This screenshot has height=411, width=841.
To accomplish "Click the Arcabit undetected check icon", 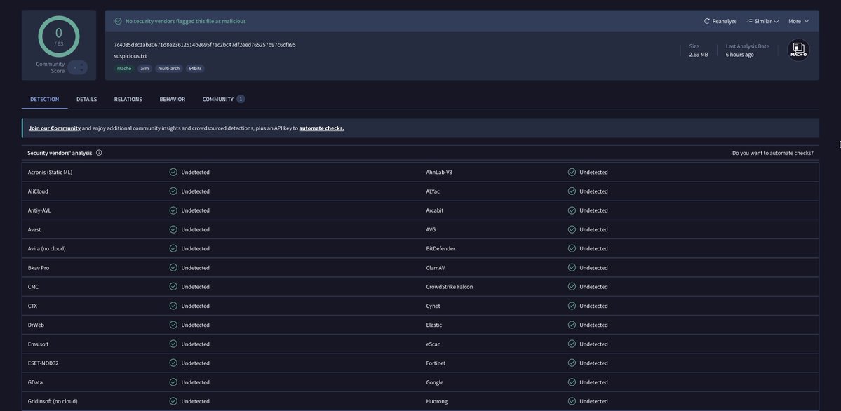I will (x=572, y=210).
